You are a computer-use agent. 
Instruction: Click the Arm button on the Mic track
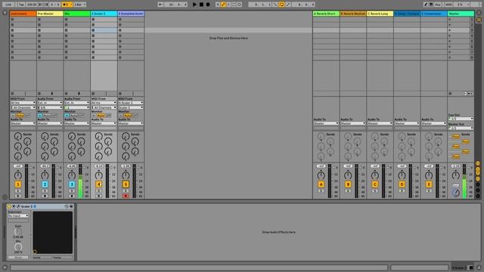[72, 196]
